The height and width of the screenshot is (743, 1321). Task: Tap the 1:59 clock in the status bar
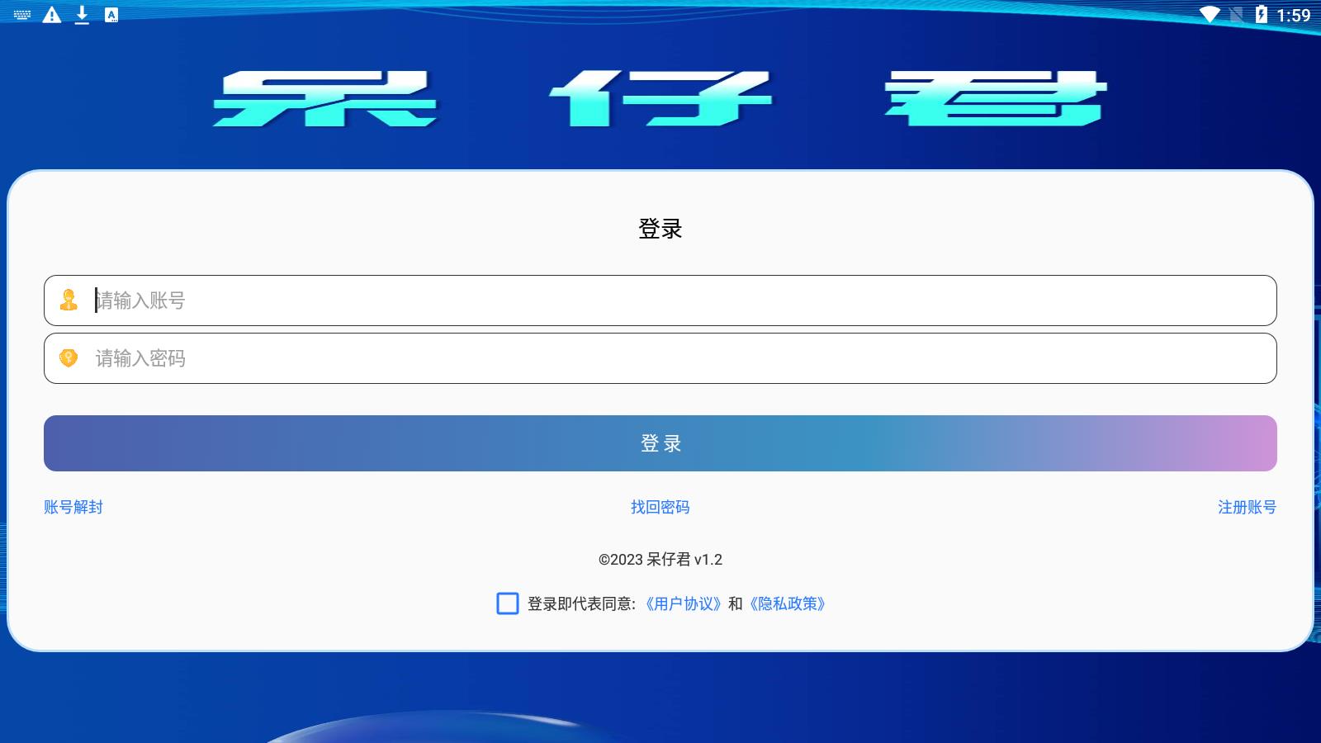(x=1296, y=13)
